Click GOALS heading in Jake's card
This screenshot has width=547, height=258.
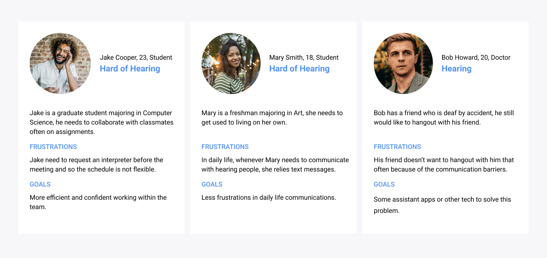tap(40, 184)
